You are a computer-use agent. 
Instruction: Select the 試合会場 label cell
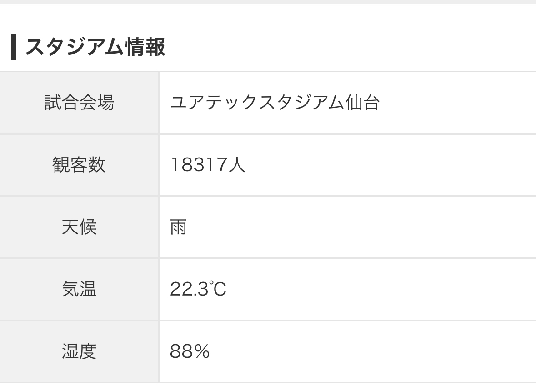tap(79, 103)
